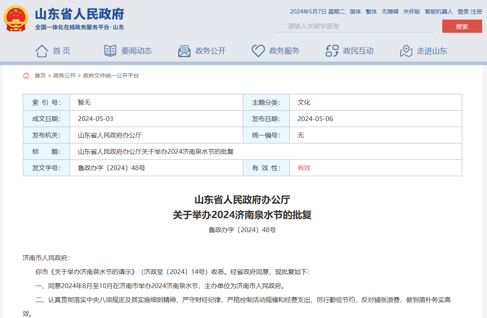487x318 pixels.
Task: Focus the 请输入关键字查询 search field
Action: [x=354, y=26]
